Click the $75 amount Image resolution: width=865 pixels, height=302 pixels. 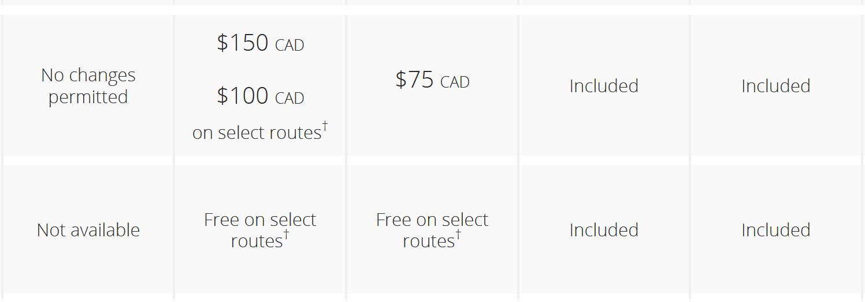(414, 80)
